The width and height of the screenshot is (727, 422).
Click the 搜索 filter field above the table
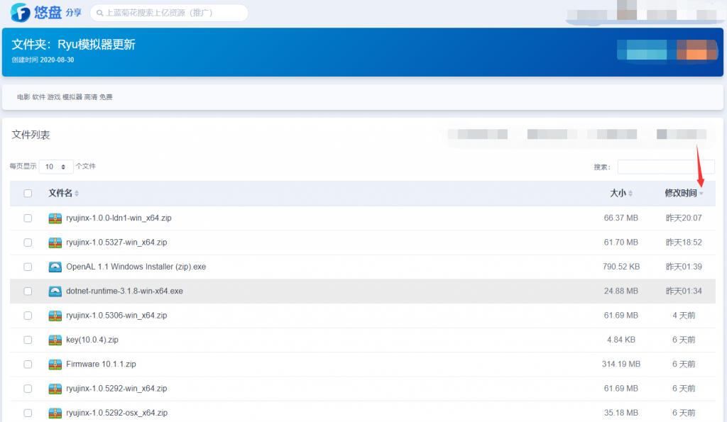[666, 167]
